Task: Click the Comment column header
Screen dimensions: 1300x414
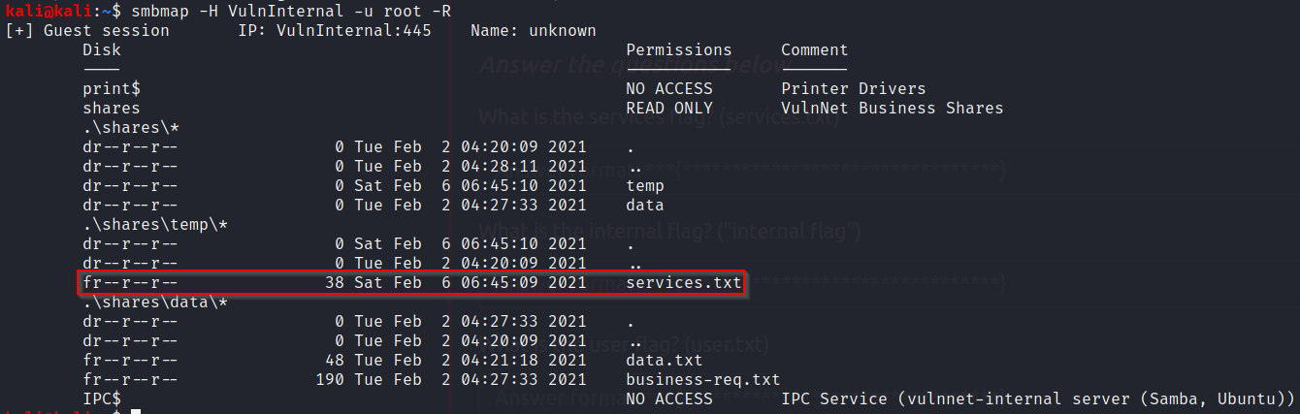Action: tap(814, 50)
